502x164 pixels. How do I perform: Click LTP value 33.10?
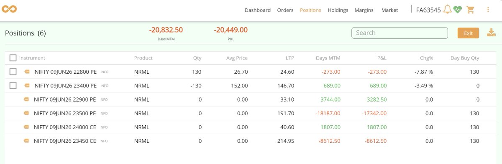pyautogui.click(x=287, y=100)
